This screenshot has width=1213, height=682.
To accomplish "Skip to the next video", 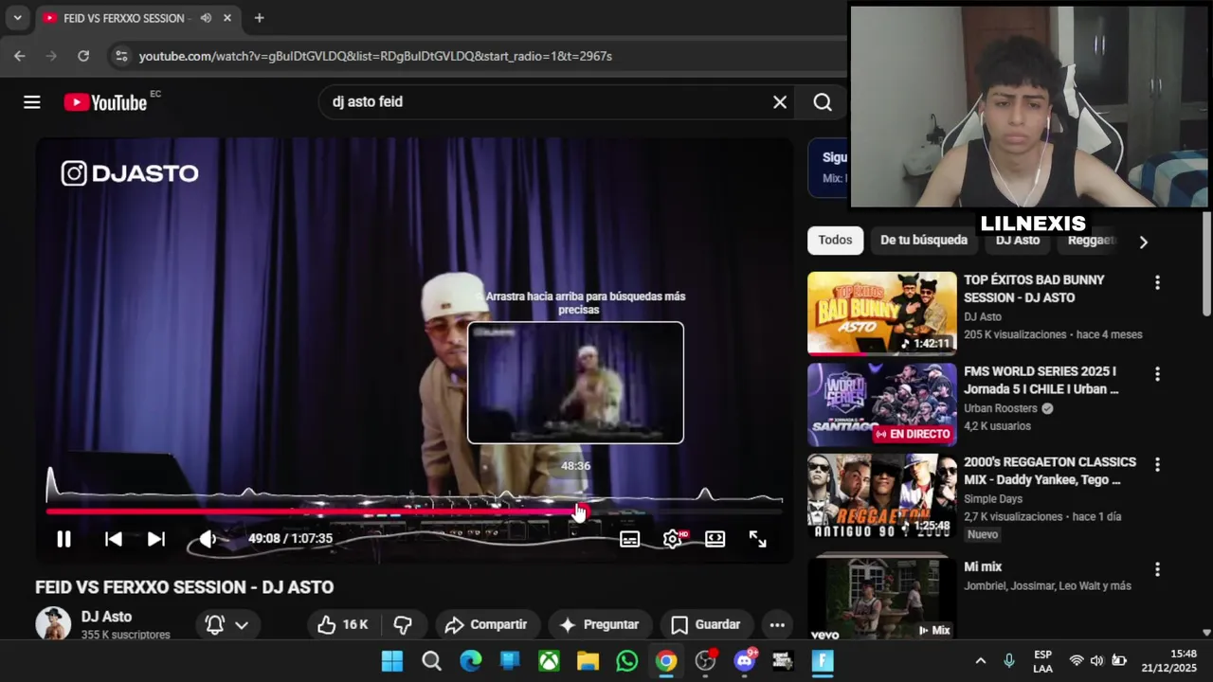I will pyautogui.click(x=156, y=539).
